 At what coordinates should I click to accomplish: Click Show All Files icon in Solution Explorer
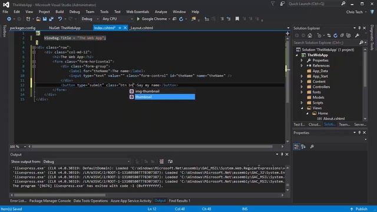(x=348, y=35)
